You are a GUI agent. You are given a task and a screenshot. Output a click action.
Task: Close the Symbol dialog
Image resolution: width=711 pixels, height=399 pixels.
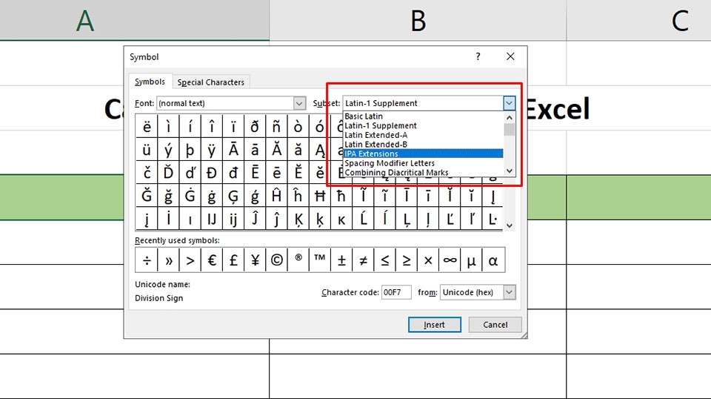[510, 56]
